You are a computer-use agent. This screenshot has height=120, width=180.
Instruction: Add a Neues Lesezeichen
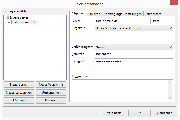19,93
